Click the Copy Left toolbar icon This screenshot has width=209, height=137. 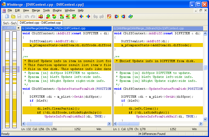tap(88, 17)
